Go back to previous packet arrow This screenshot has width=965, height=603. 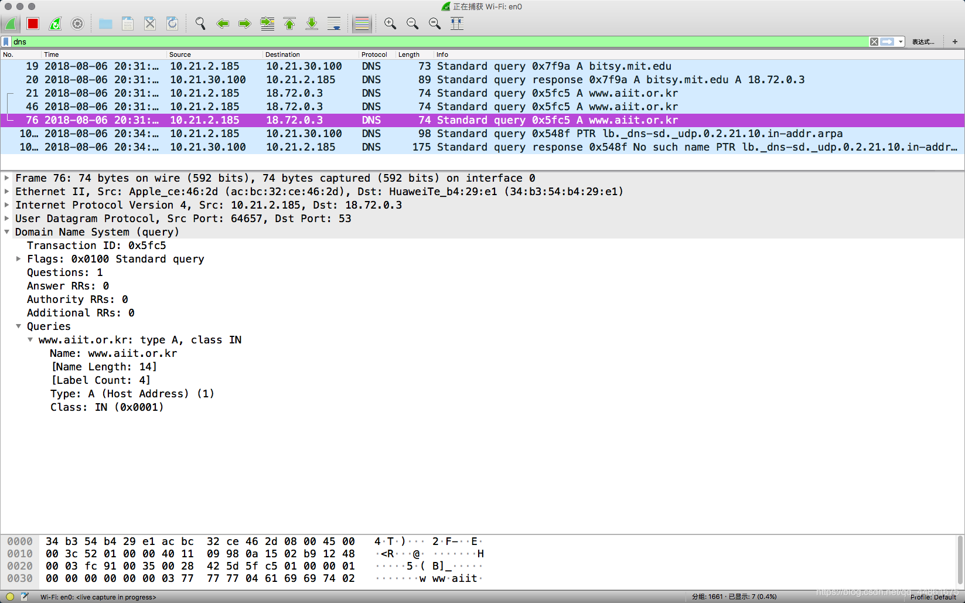coord(223,24)
